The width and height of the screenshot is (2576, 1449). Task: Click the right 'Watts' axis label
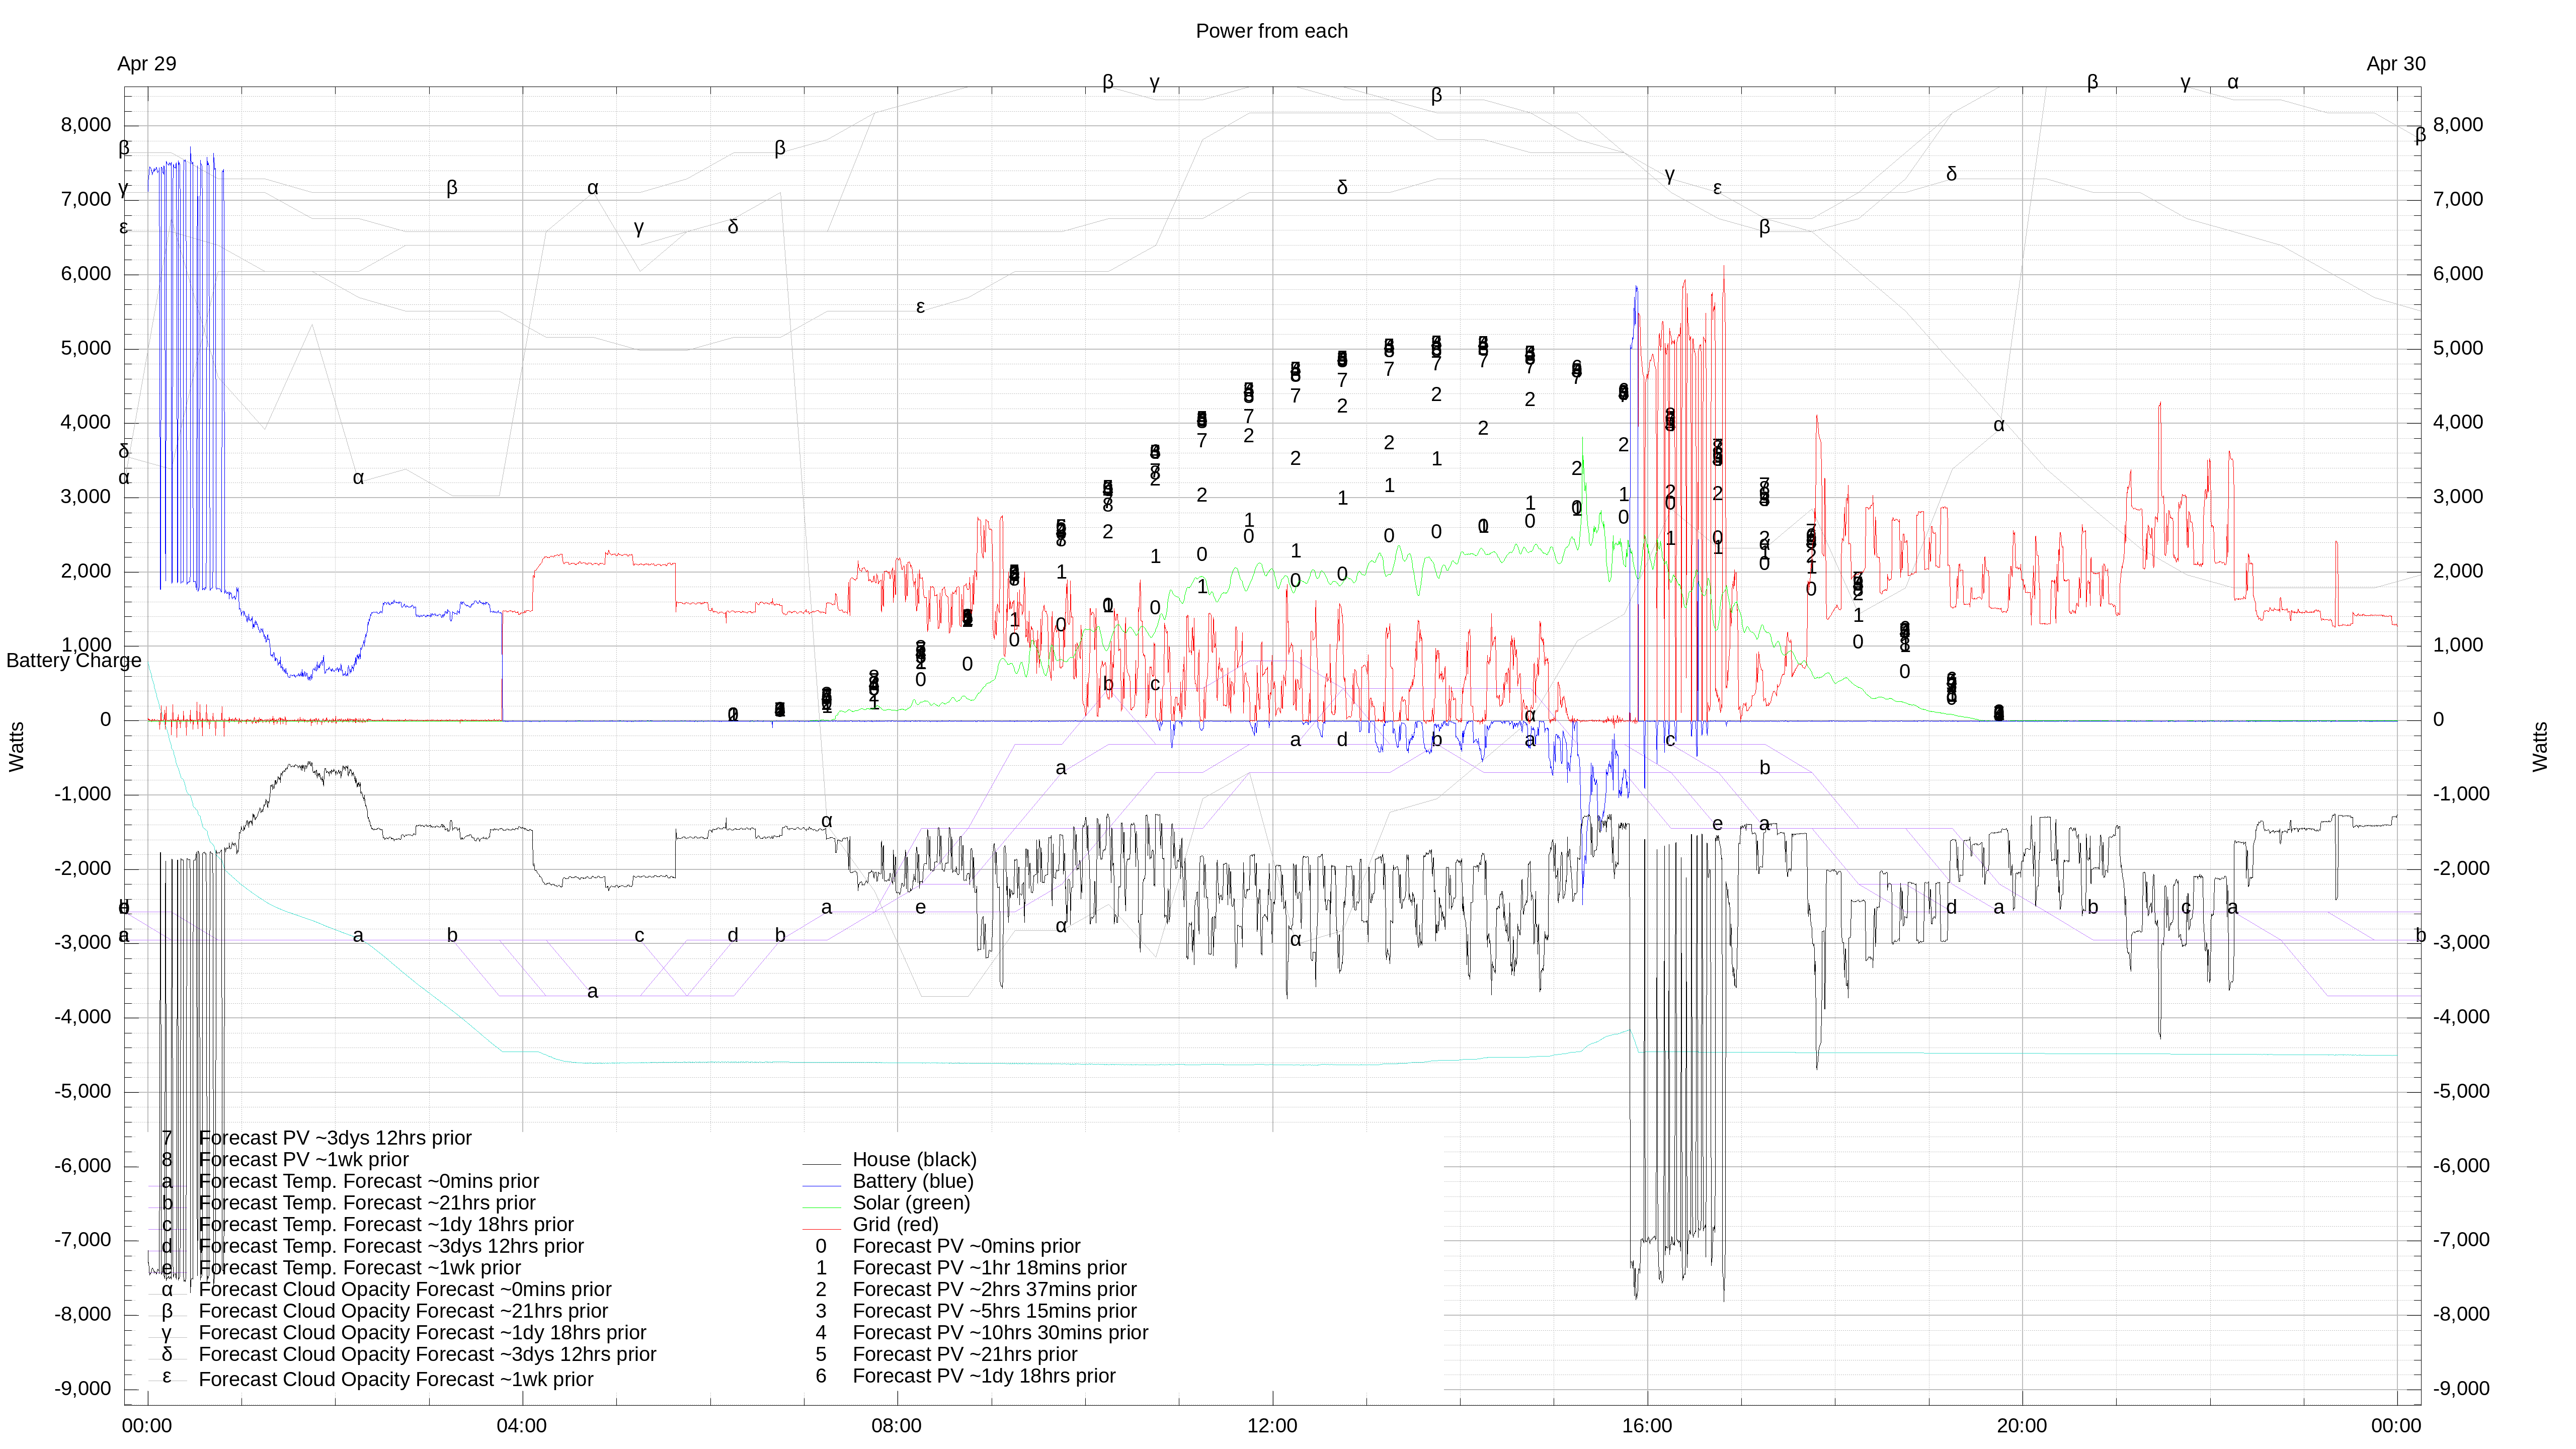(2540, 747)
